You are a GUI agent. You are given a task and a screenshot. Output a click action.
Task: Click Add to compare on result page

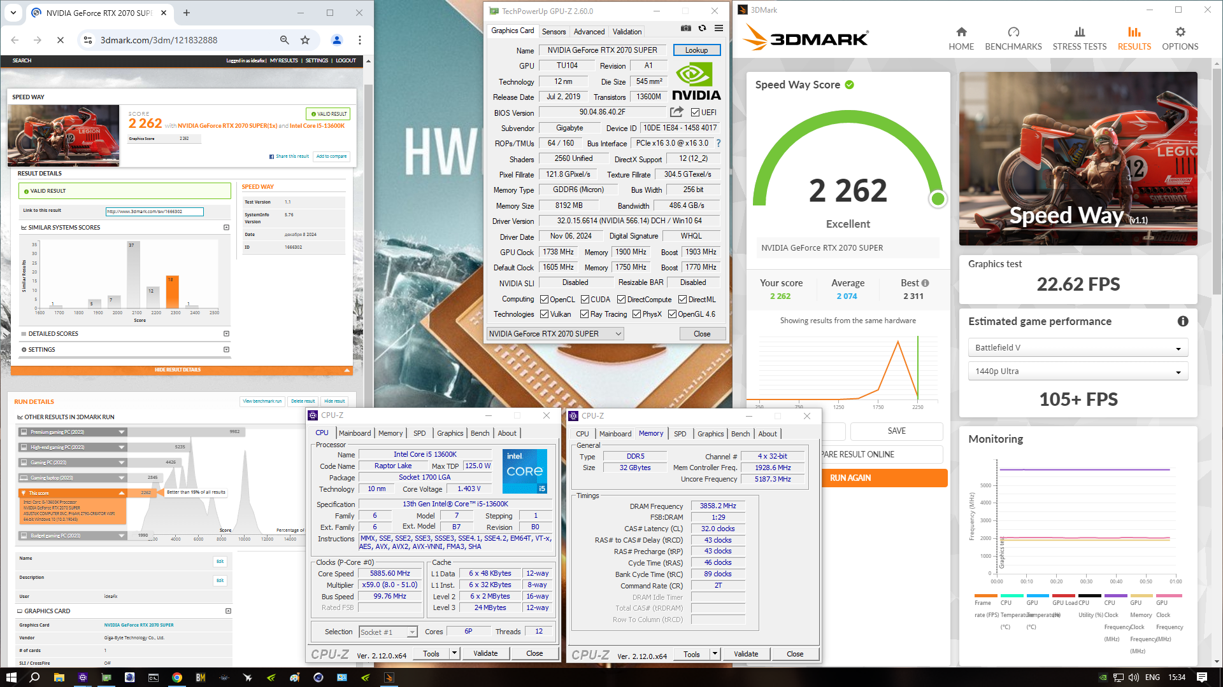pyautogui.click(x=331, y=156)
